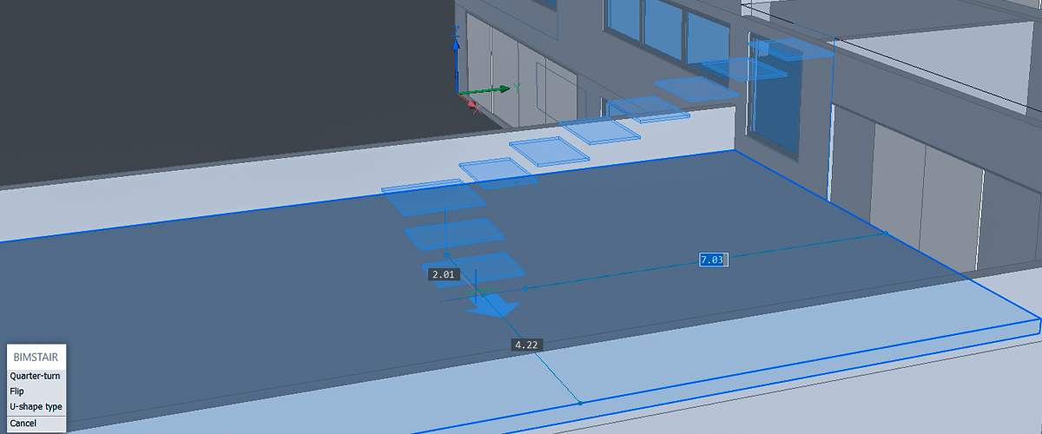Click the BIMSTAIR prompt title

(x=36, y=357)
